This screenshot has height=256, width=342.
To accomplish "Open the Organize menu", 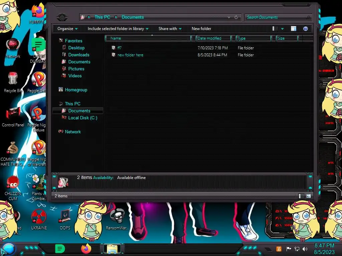I will pos(67,29).
